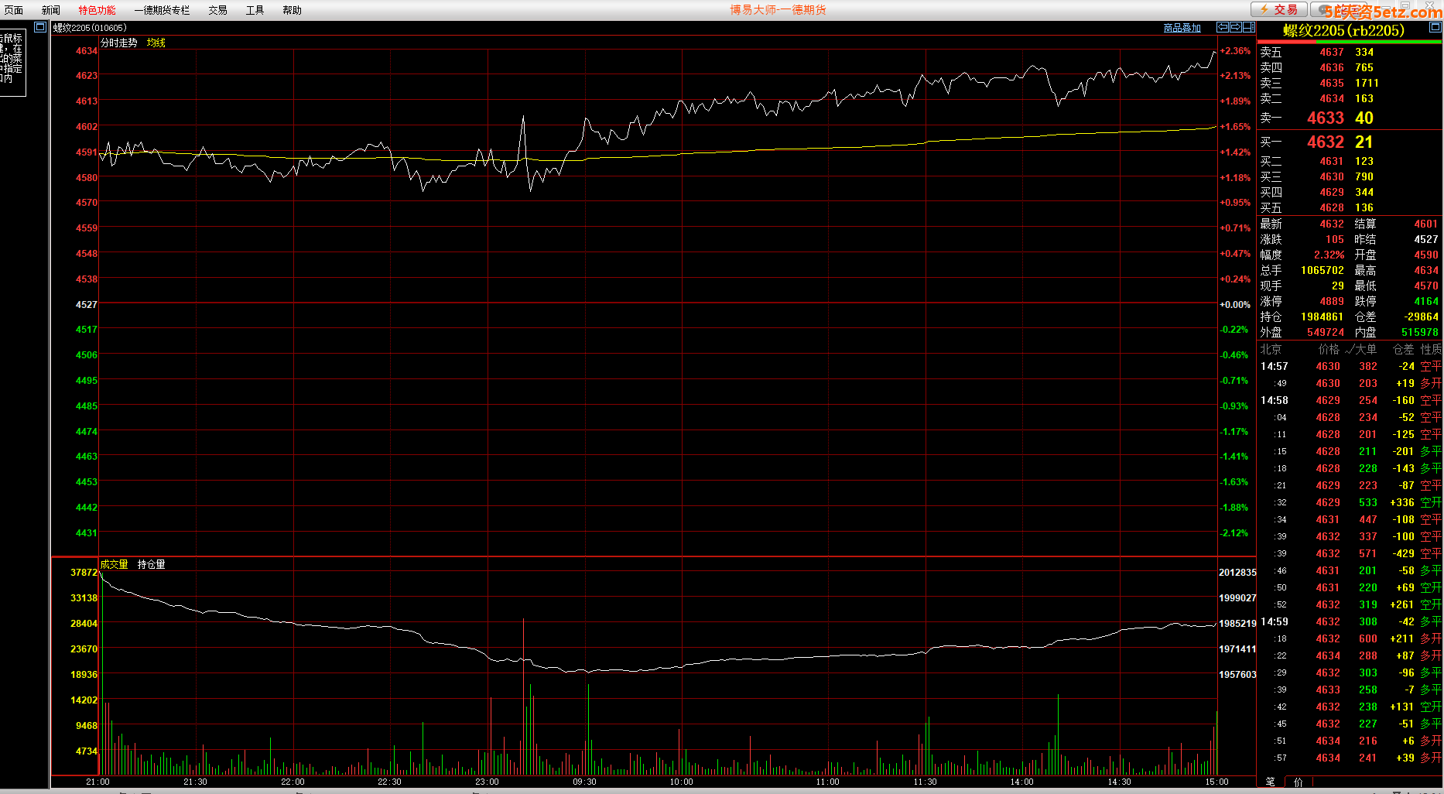This screenshot has width=1444, height=794.
Task: Click the red-green buy/sell ratio bar
Action: [1349, 42]
